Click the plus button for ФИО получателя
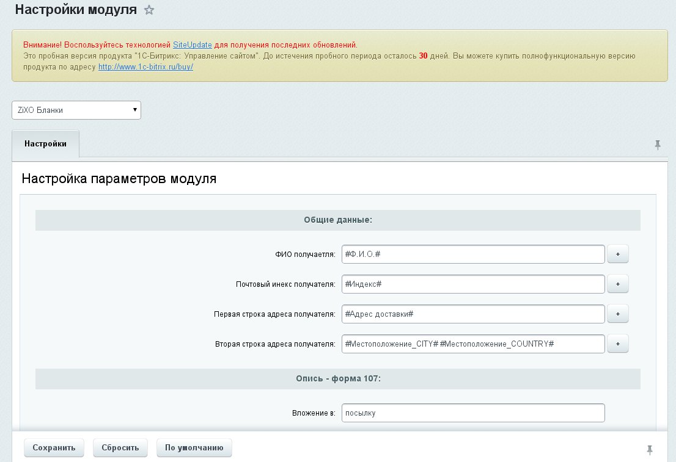Image resolution: width=676 pixels, height=462 pixels. 617,254
